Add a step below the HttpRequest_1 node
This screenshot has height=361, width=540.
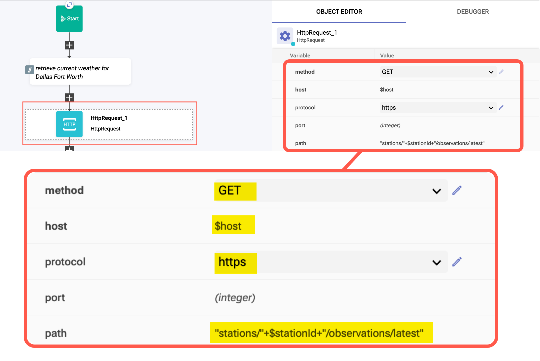[69, 149]
